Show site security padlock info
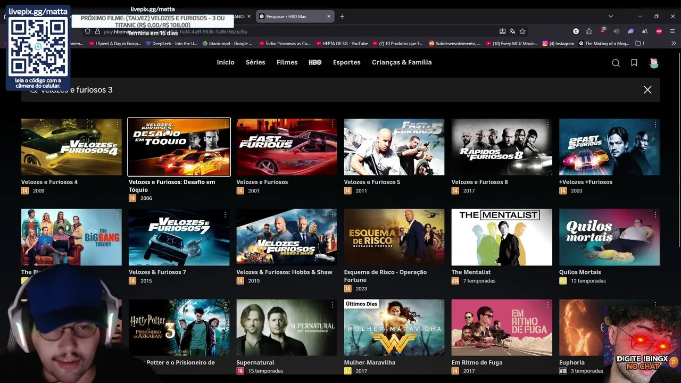 97,31
